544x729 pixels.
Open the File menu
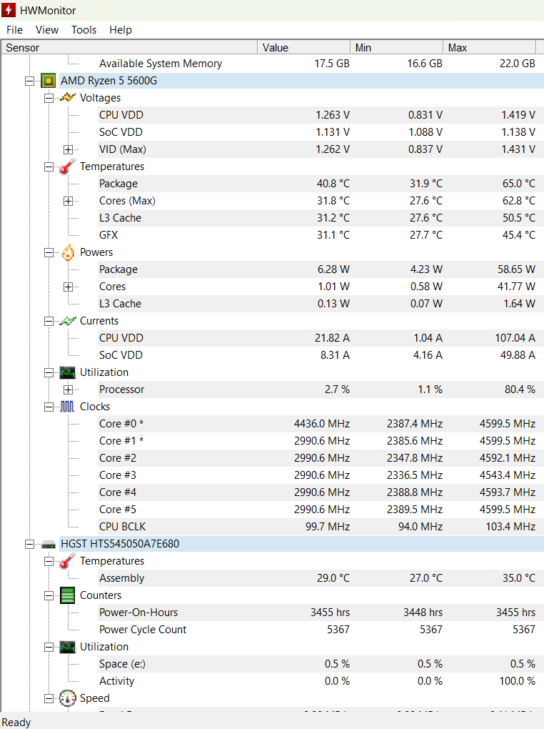[x=14, y=30]
